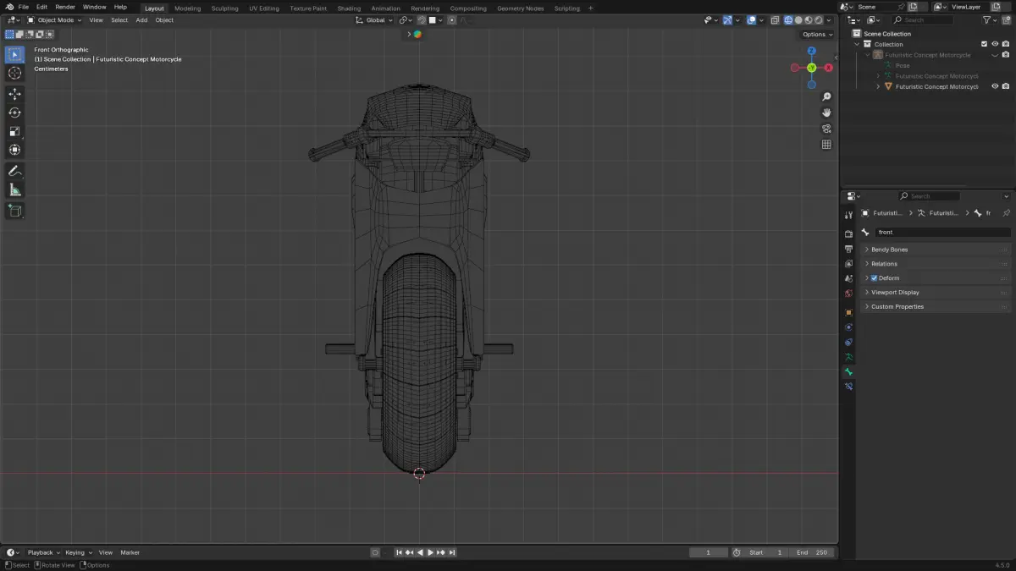The height and width of the screenshot is (571, 1016).
Task: Switch to Material Preview shading
Action: coord(809,20)
